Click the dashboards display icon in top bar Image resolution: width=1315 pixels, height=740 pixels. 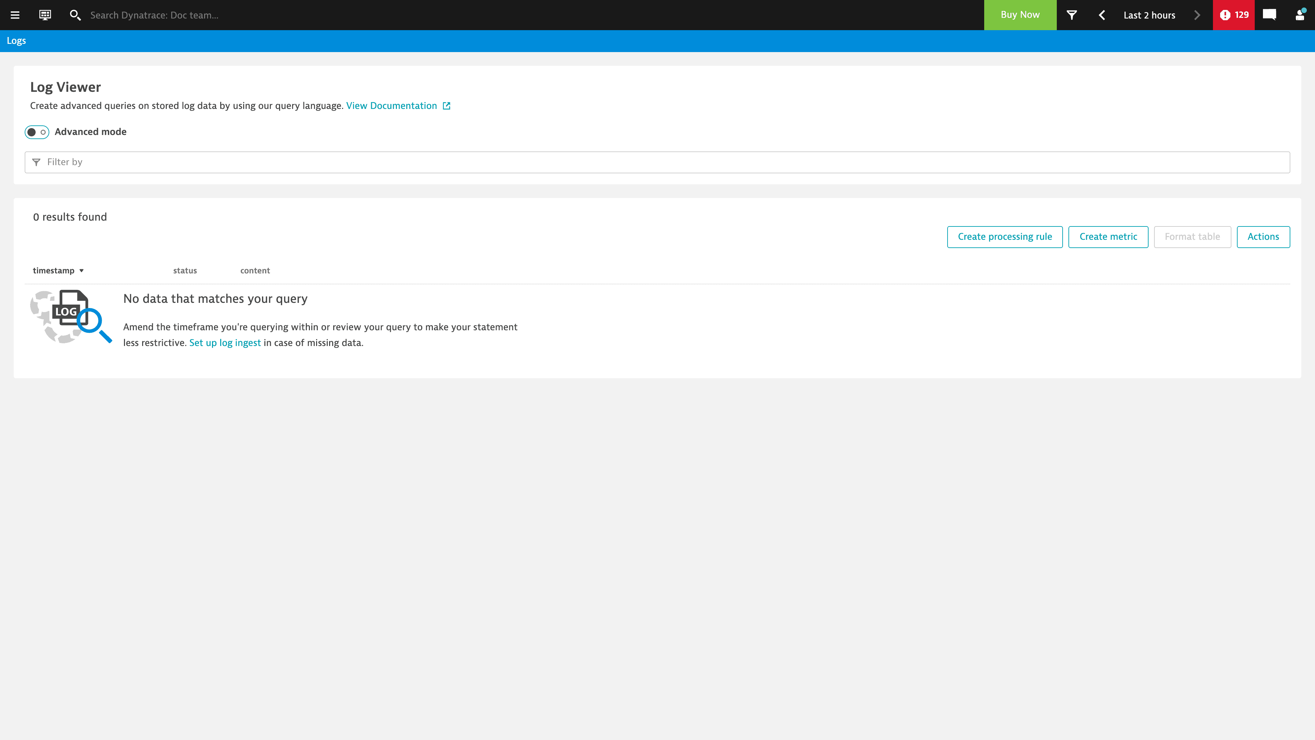coord(45,15)
